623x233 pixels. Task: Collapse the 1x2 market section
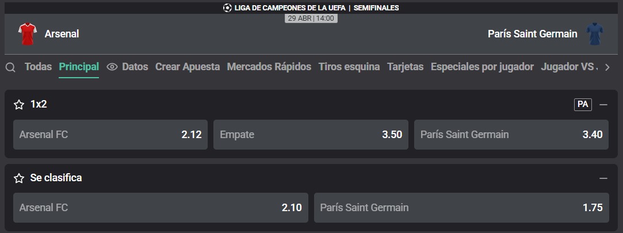coord(603,105)
